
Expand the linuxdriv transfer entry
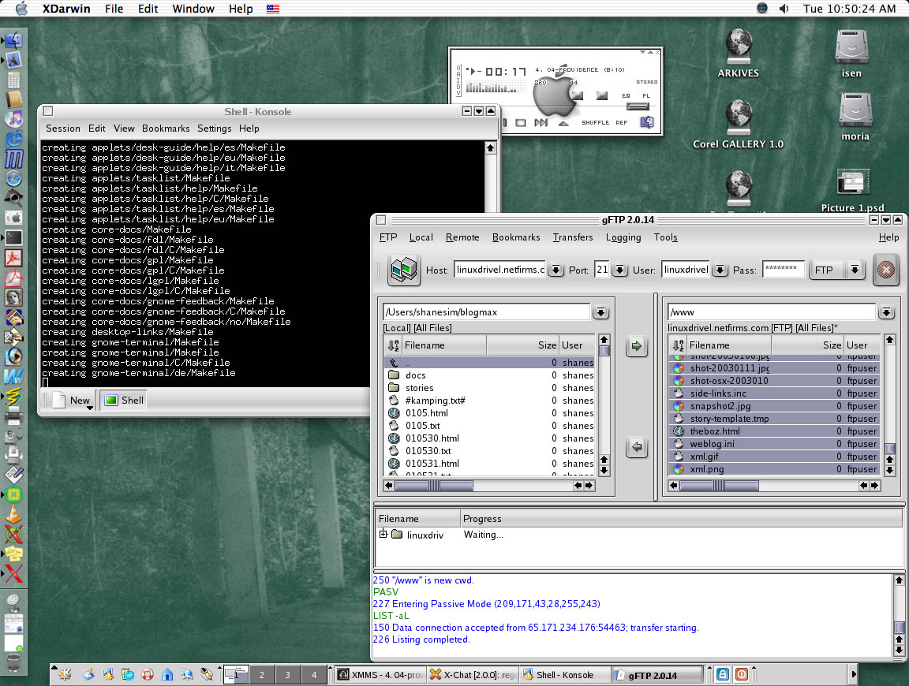(383, 534)
